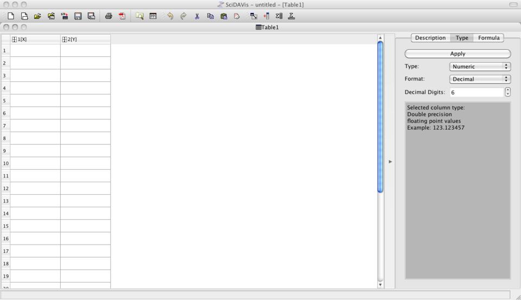Select the 1[X] column header

[x=35, y=39]
